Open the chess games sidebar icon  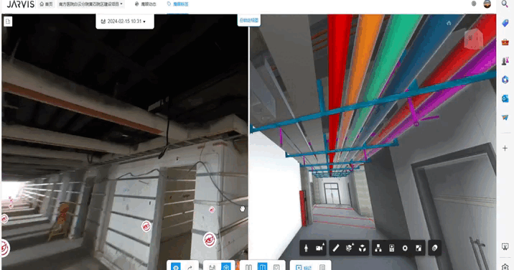click(505, 61)
